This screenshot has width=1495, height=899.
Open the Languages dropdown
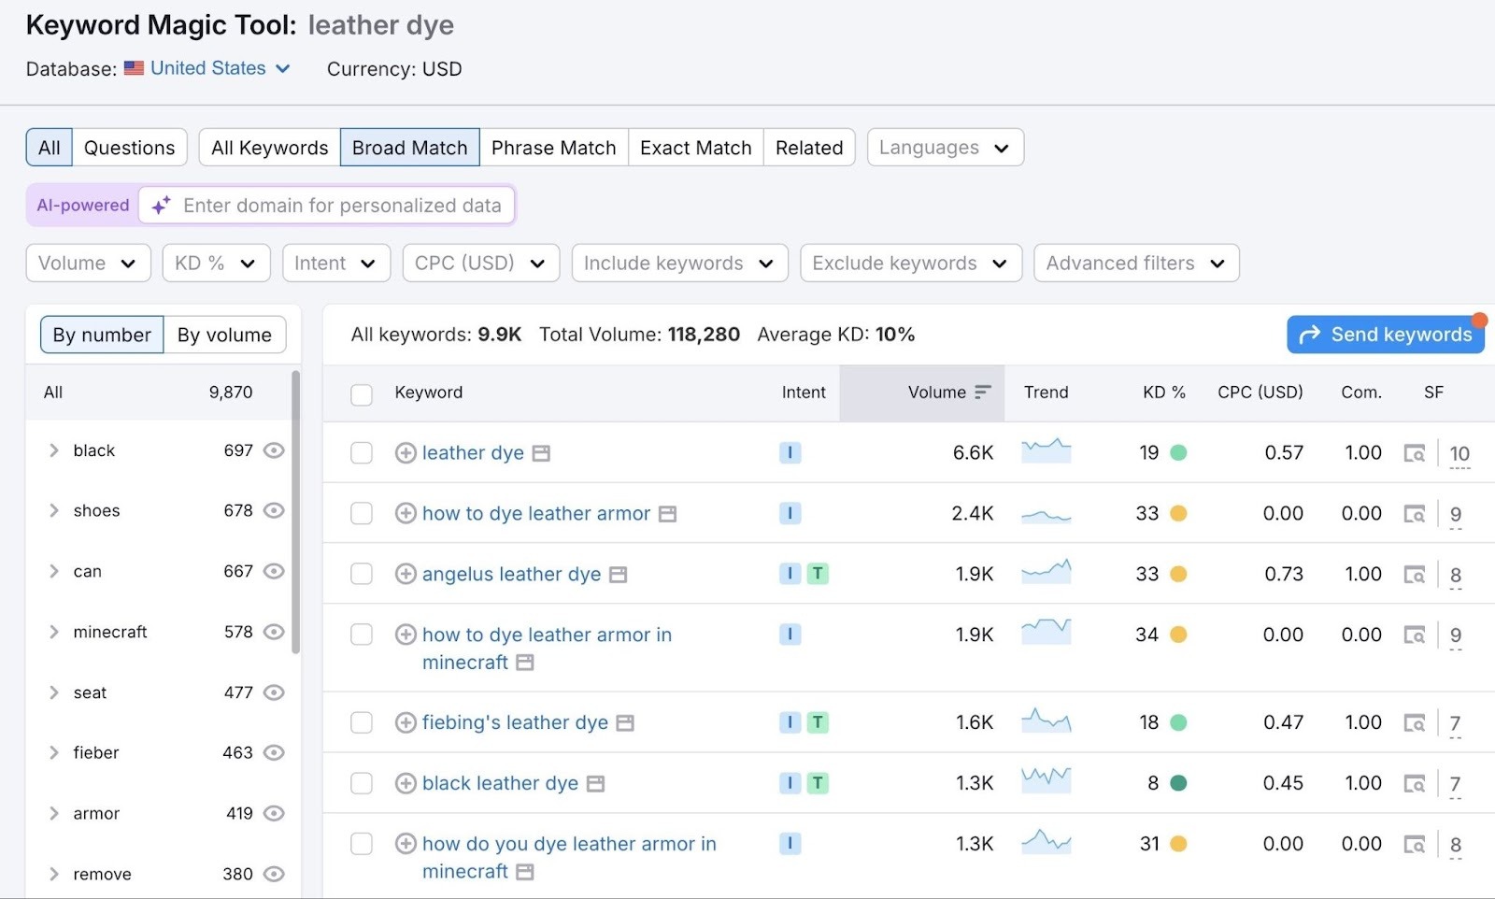click(x=945, y=147)
